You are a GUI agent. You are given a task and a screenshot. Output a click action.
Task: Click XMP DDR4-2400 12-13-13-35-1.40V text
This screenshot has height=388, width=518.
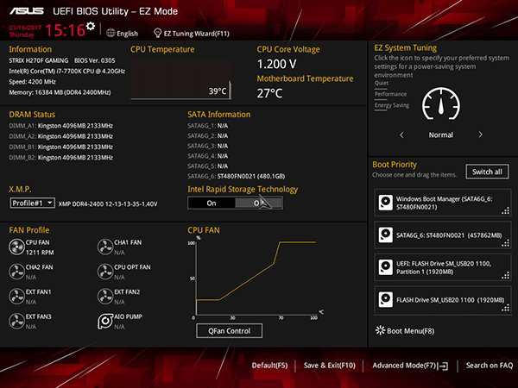point(108,203)
